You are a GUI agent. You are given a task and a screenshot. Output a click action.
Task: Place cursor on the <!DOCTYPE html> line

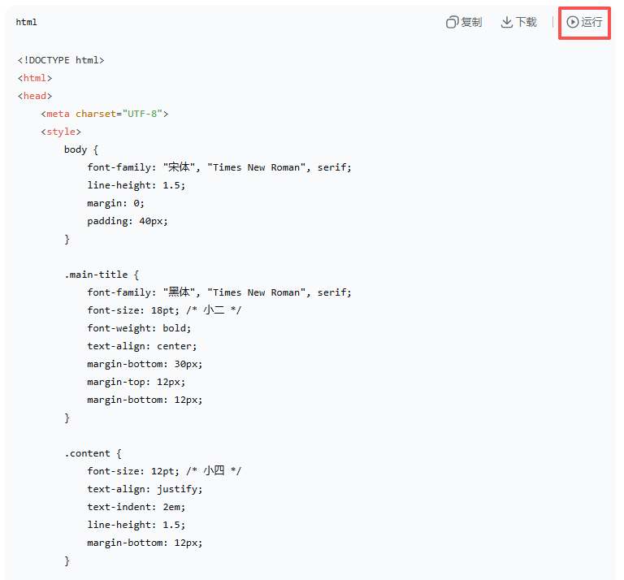pos(61,60)
